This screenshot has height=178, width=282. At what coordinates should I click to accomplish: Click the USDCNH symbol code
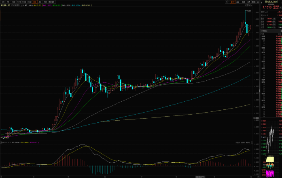click(271, 4)
